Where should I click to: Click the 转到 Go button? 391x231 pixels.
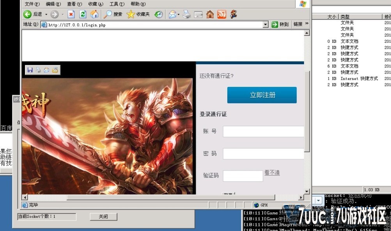(280, 25)
